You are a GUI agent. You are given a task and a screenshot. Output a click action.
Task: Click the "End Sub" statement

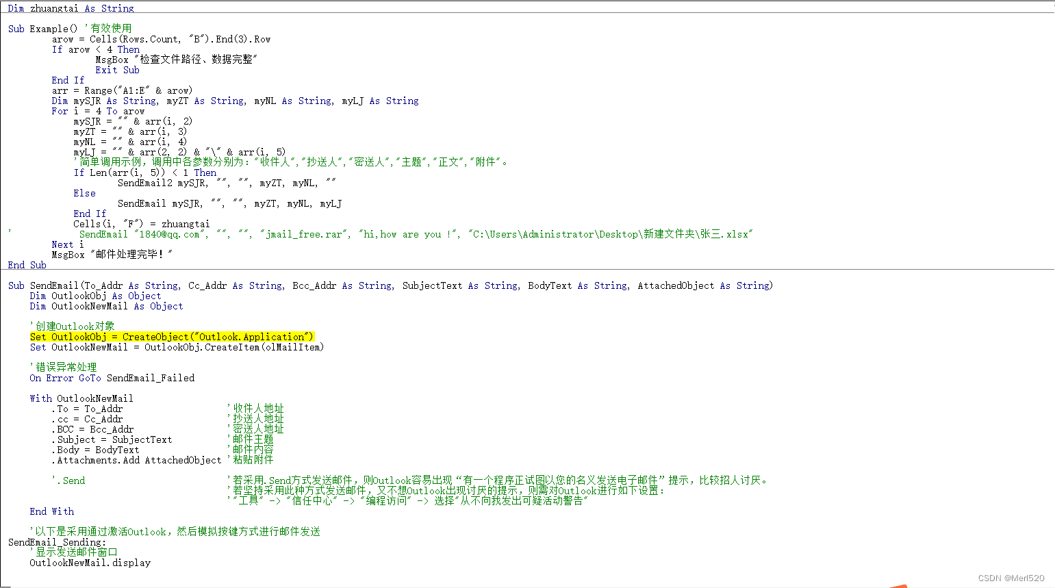click(26, 265)
